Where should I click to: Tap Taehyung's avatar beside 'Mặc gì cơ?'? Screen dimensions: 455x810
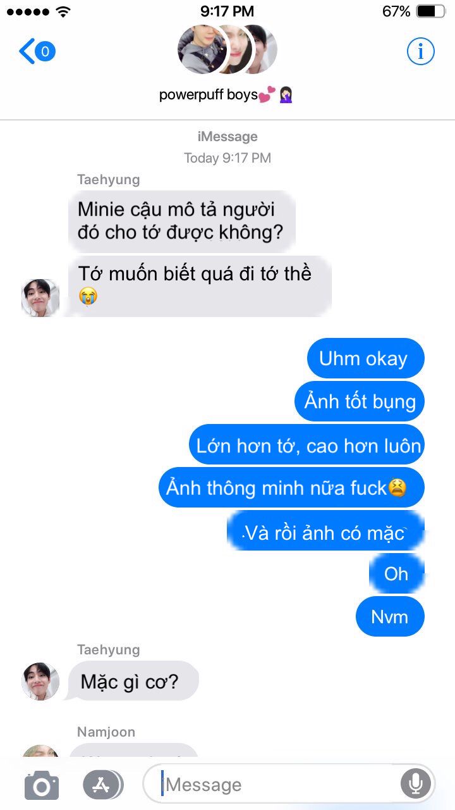click(40, 682)
